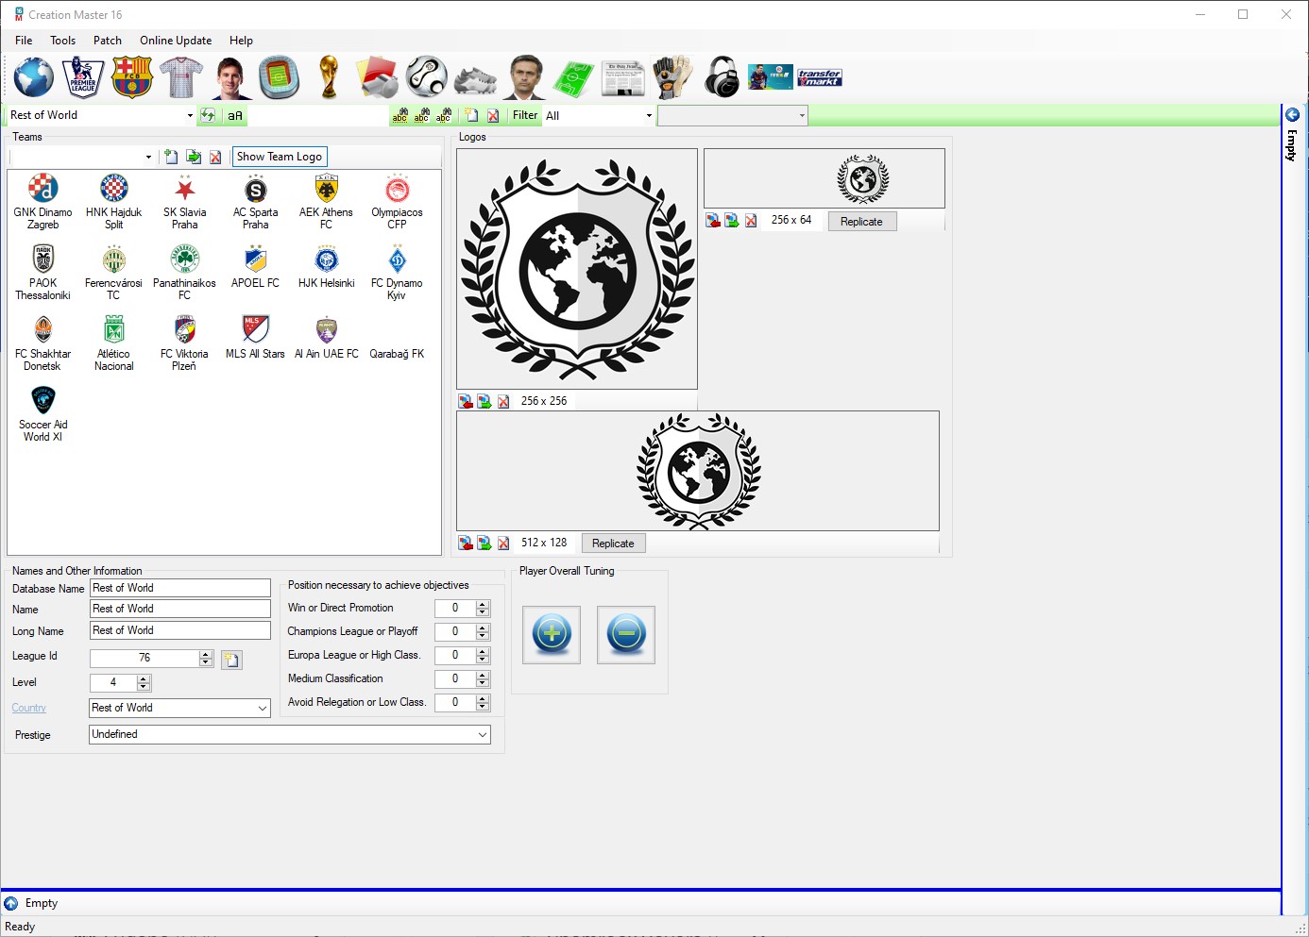Open the Players editor face icon
Viewport: 1309px width, 937px height.
pyautogui.click(x=230, y=77)
